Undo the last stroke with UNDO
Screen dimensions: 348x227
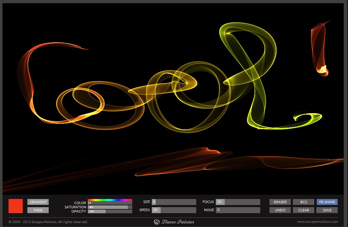click(280, 210)
